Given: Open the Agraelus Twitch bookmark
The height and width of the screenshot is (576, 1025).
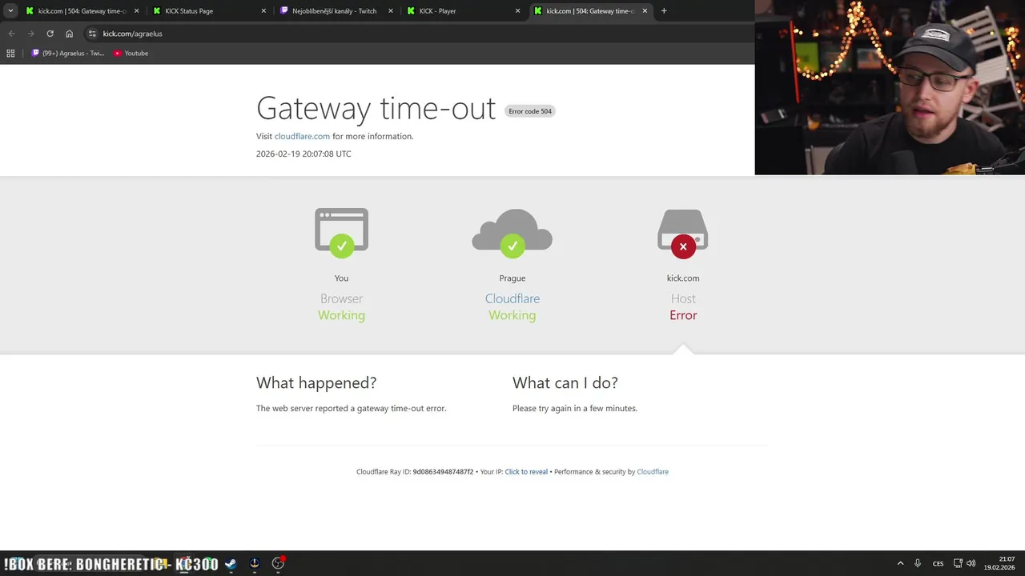Looking at the screenshot, I should (68, 53).
